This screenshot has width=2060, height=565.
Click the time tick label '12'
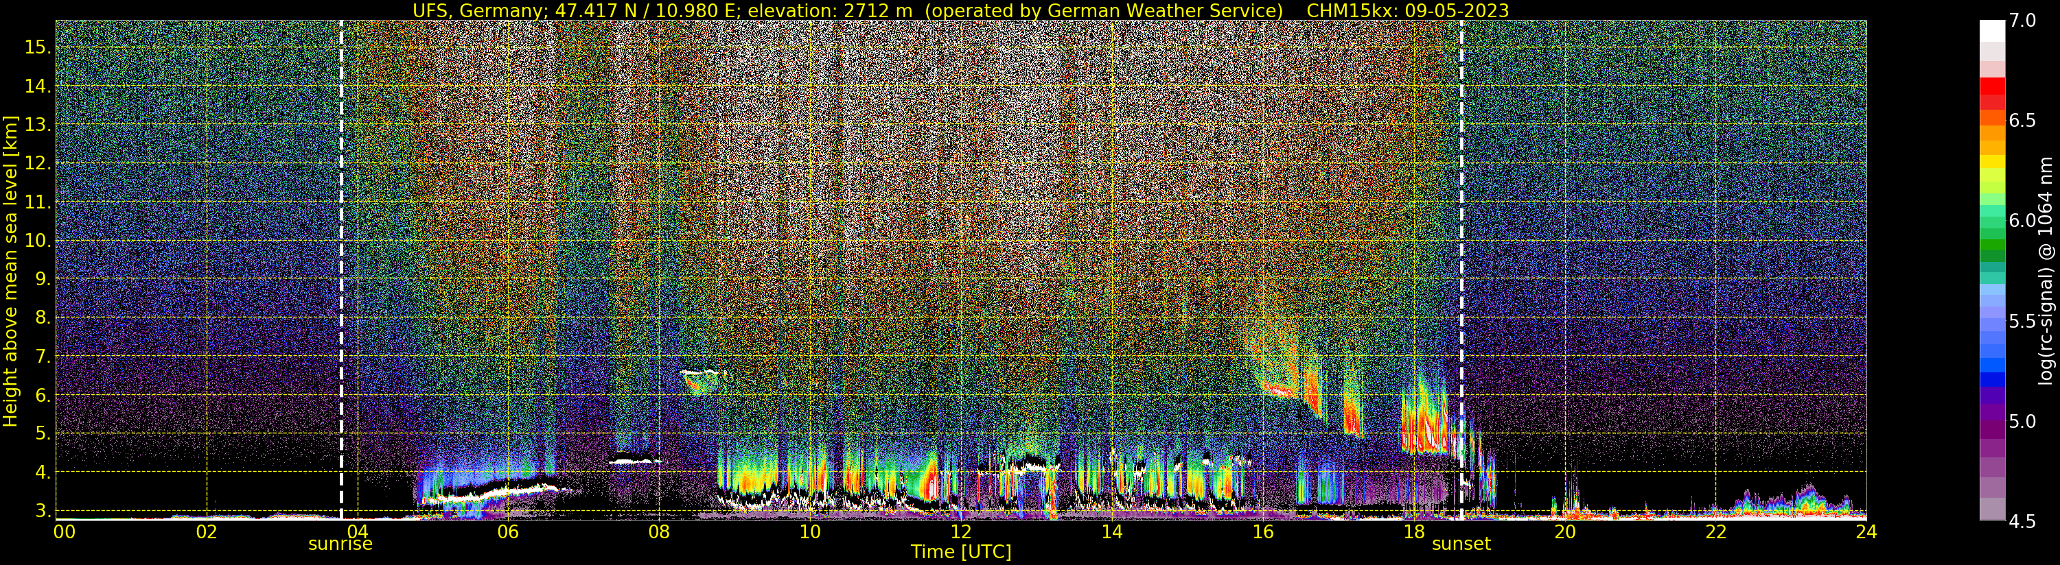[x=960, y=532]
